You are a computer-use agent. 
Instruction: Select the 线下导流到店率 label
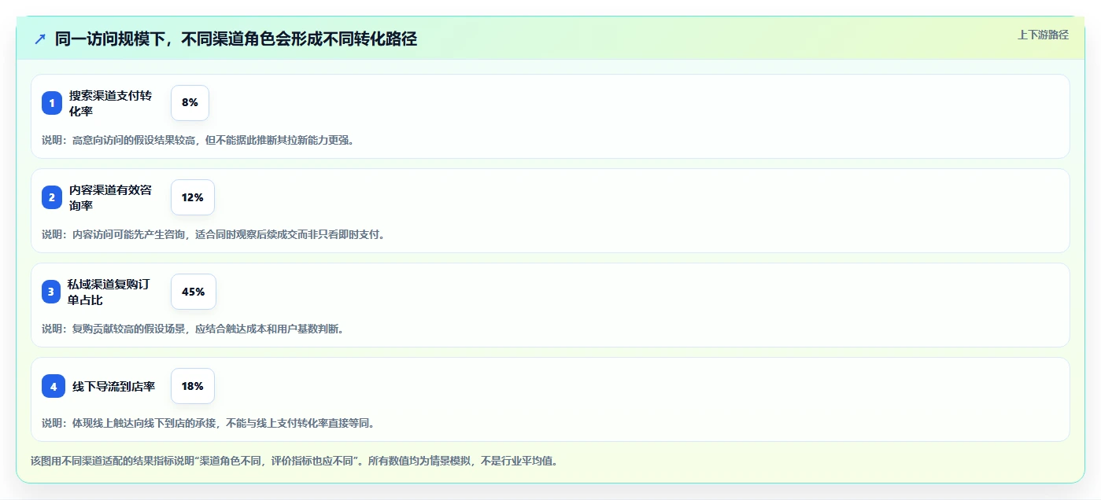point(113,386)
